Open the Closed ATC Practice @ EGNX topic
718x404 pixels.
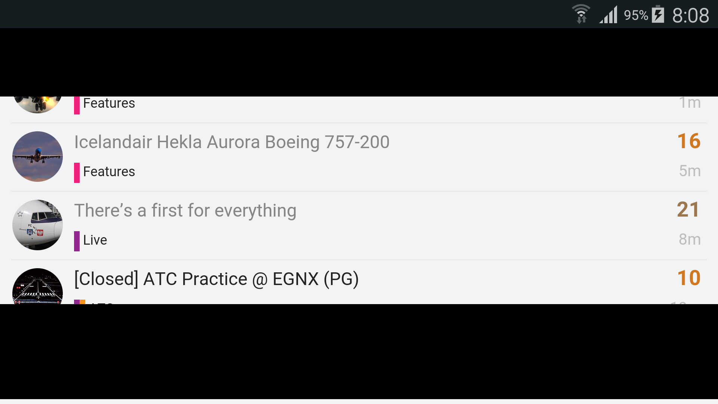pyautogui.click(x=216, y=279)
